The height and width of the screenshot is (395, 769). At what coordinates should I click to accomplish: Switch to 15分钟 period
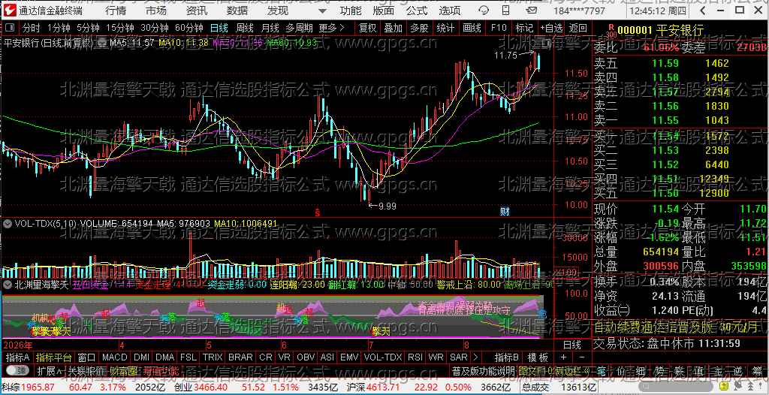click(x=119, y=28)
